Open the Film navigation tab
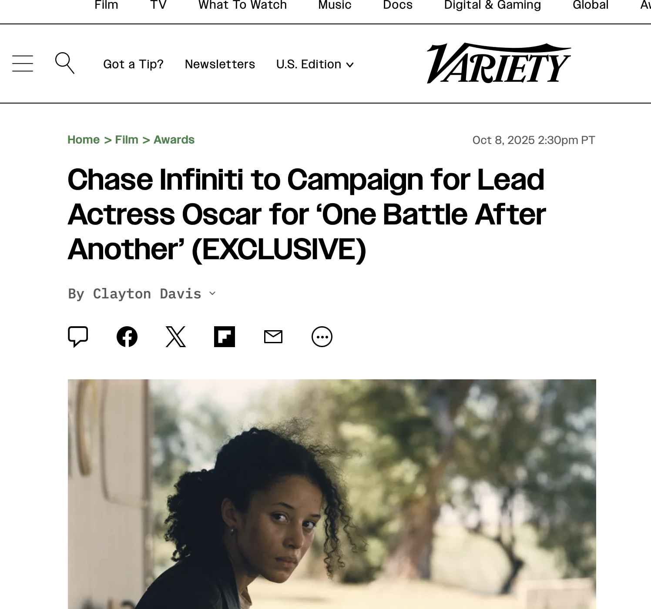Screen dimensions: 651x609 106,5
